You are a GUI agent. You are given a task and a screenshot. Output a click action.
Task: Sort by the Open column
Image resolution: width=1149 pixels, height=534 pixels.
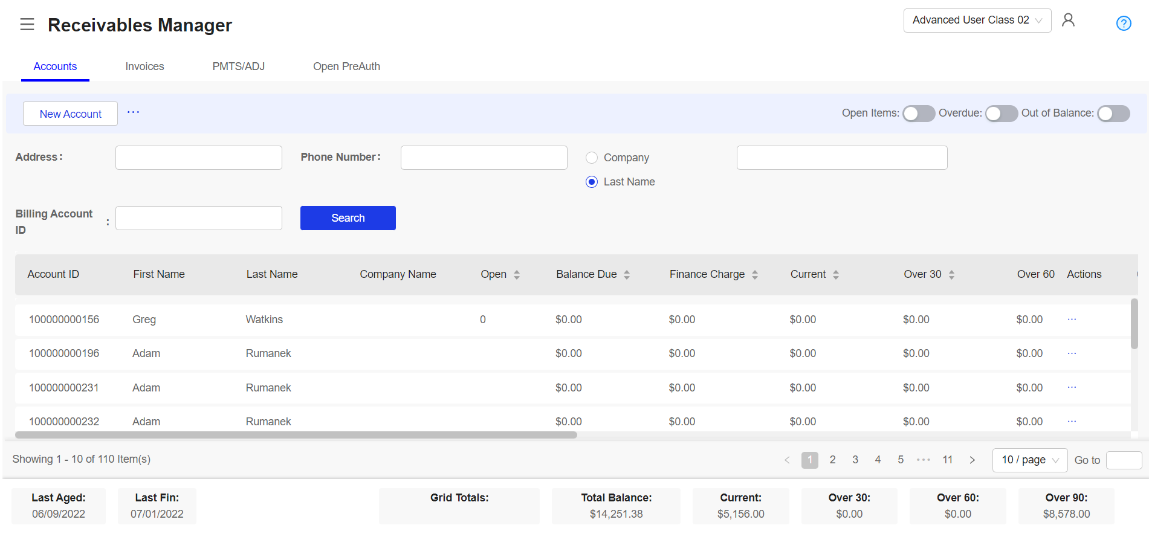point(517,275)
